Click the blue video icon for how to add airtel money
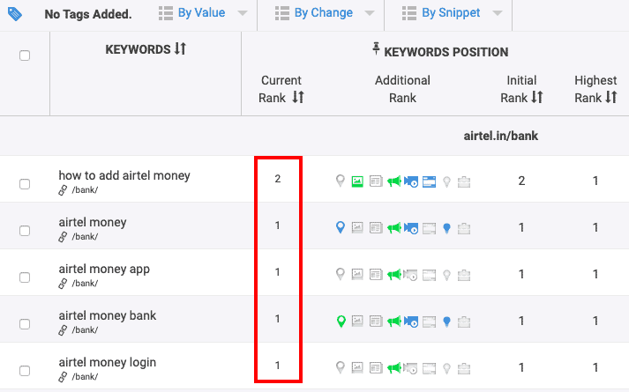The width and height of the screenshot is (629, 392). click(411, 181)
